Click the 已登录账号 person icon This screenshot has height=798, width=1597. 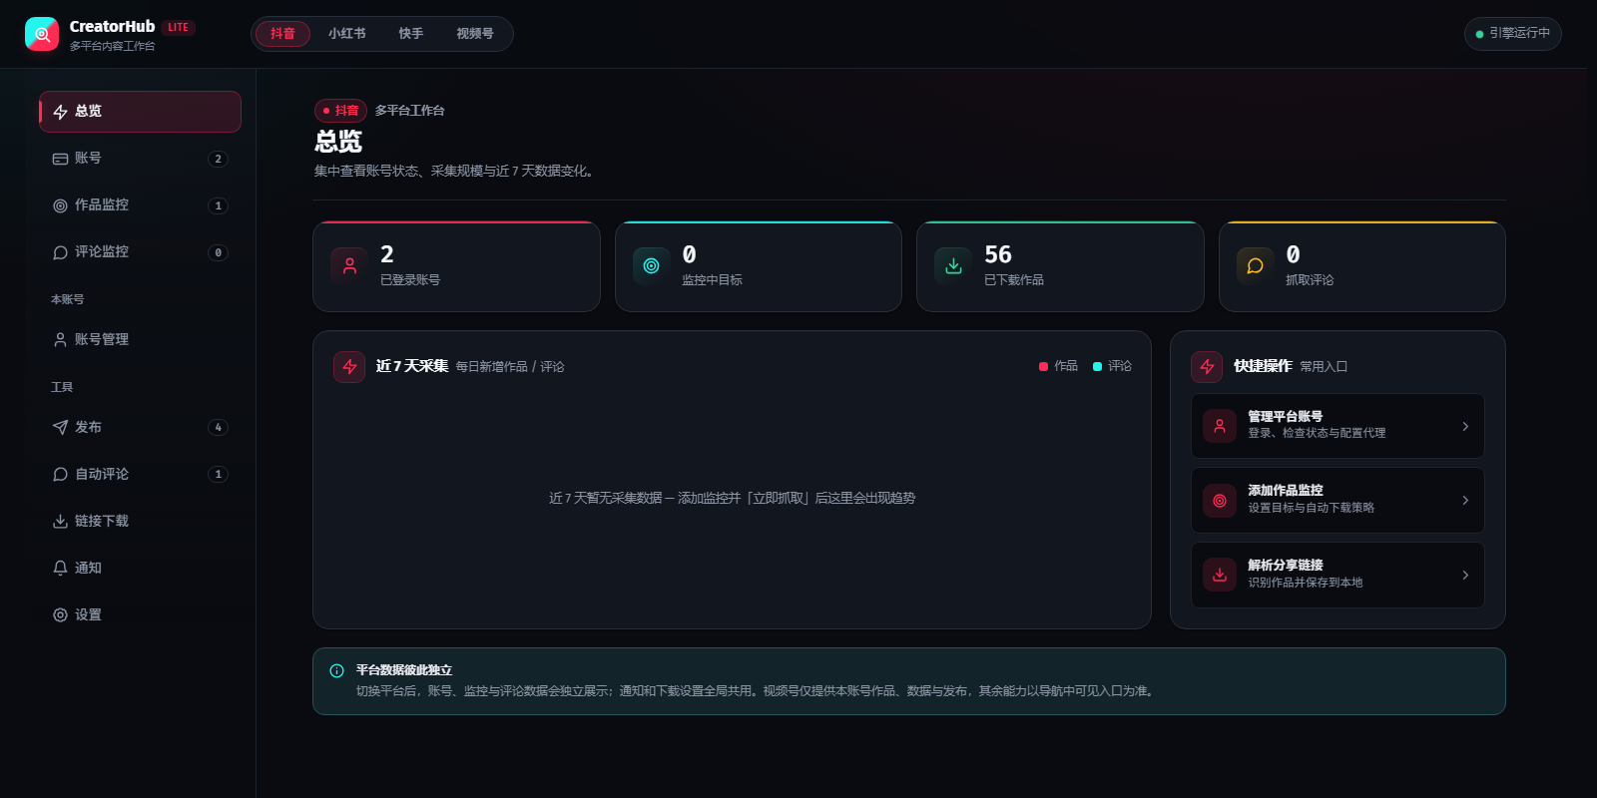[349, 266]
